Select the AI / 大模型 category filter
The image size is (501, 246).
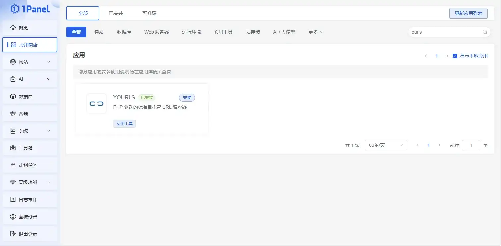(284, 32)
